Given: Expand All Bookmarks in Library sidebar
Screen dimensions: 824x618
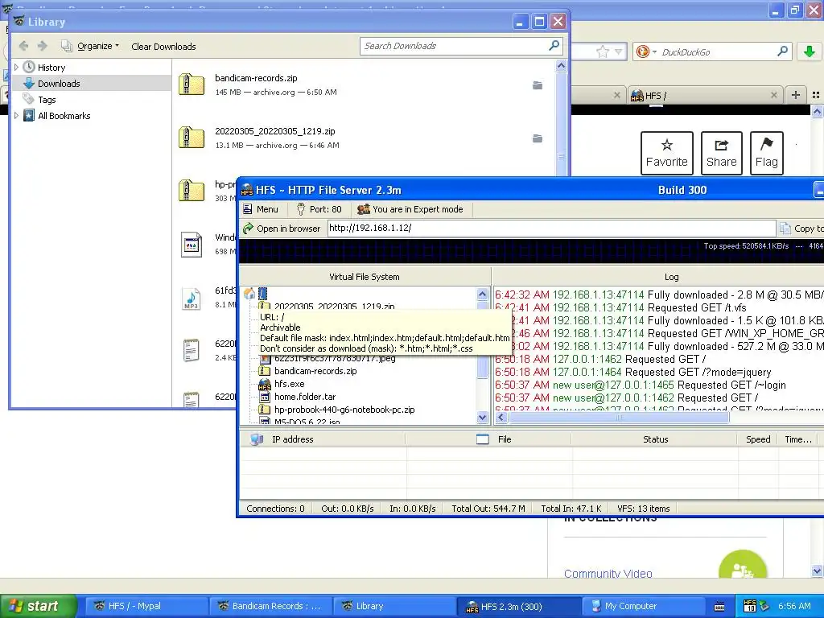Looking at the screenshot, I should 16,116.
